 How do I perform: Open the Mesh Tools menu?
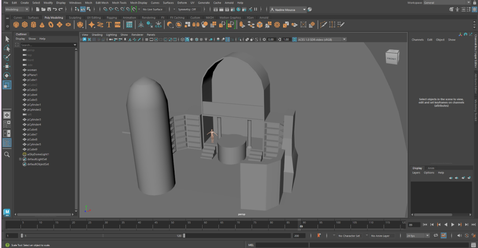[119, 3]
